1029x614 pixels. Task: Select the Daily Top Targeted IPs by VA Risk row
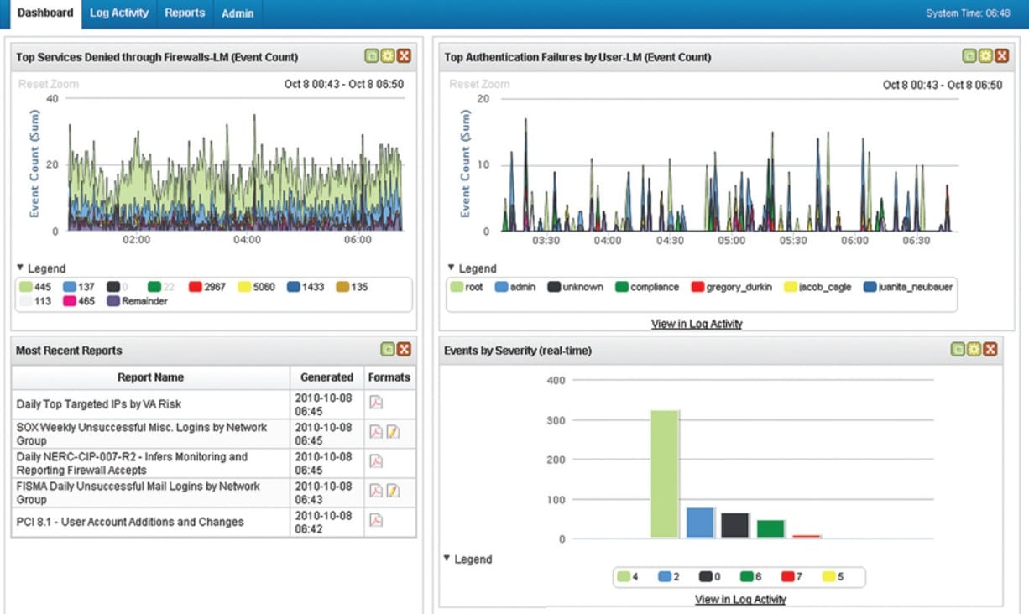pyautogui.click(x=213, y=404)
